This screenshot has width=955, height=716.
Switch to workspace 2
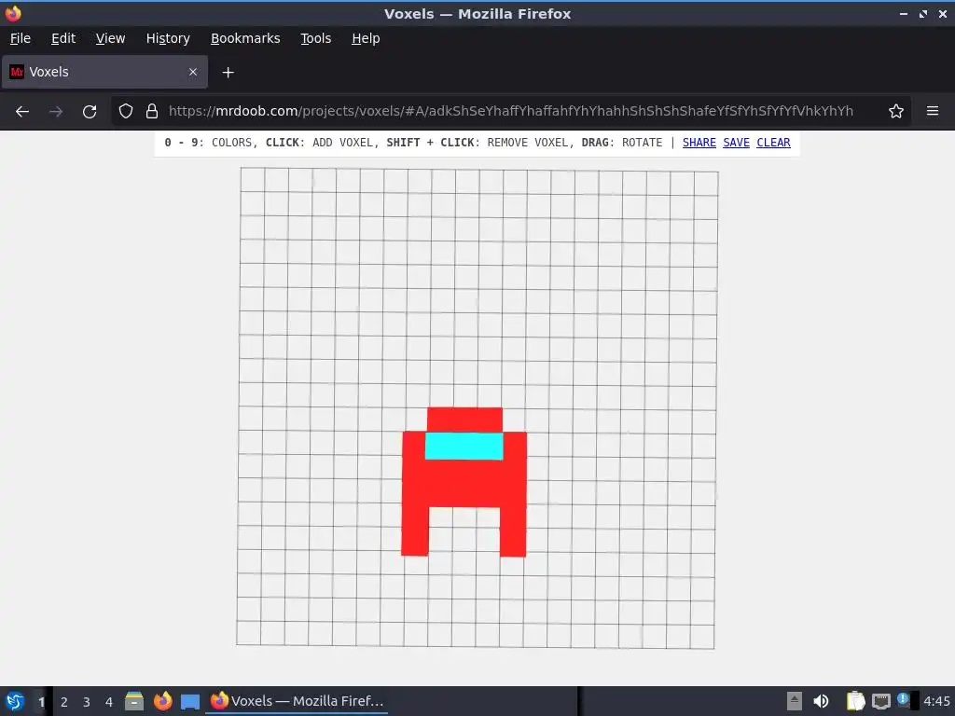pyautogui.click(x=64, y=702)
